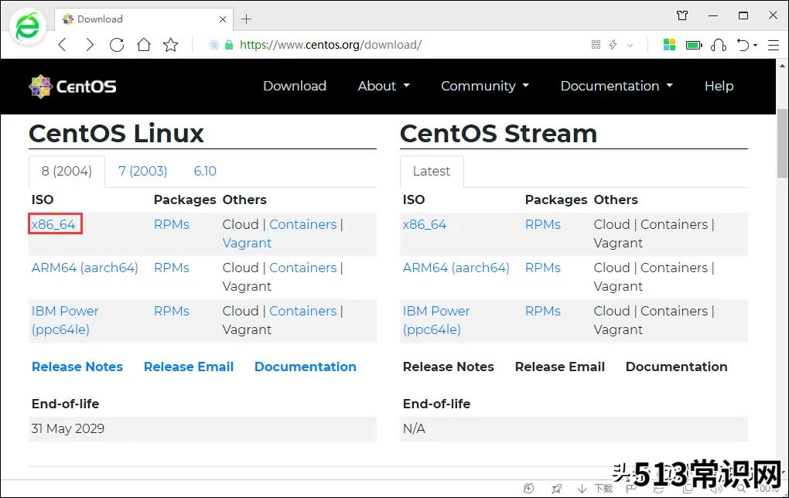The width and height of the screenshot is (789, 498).
Task: Open RPMs in CentOS Stream IBM Power row
Action: [542, 311]
